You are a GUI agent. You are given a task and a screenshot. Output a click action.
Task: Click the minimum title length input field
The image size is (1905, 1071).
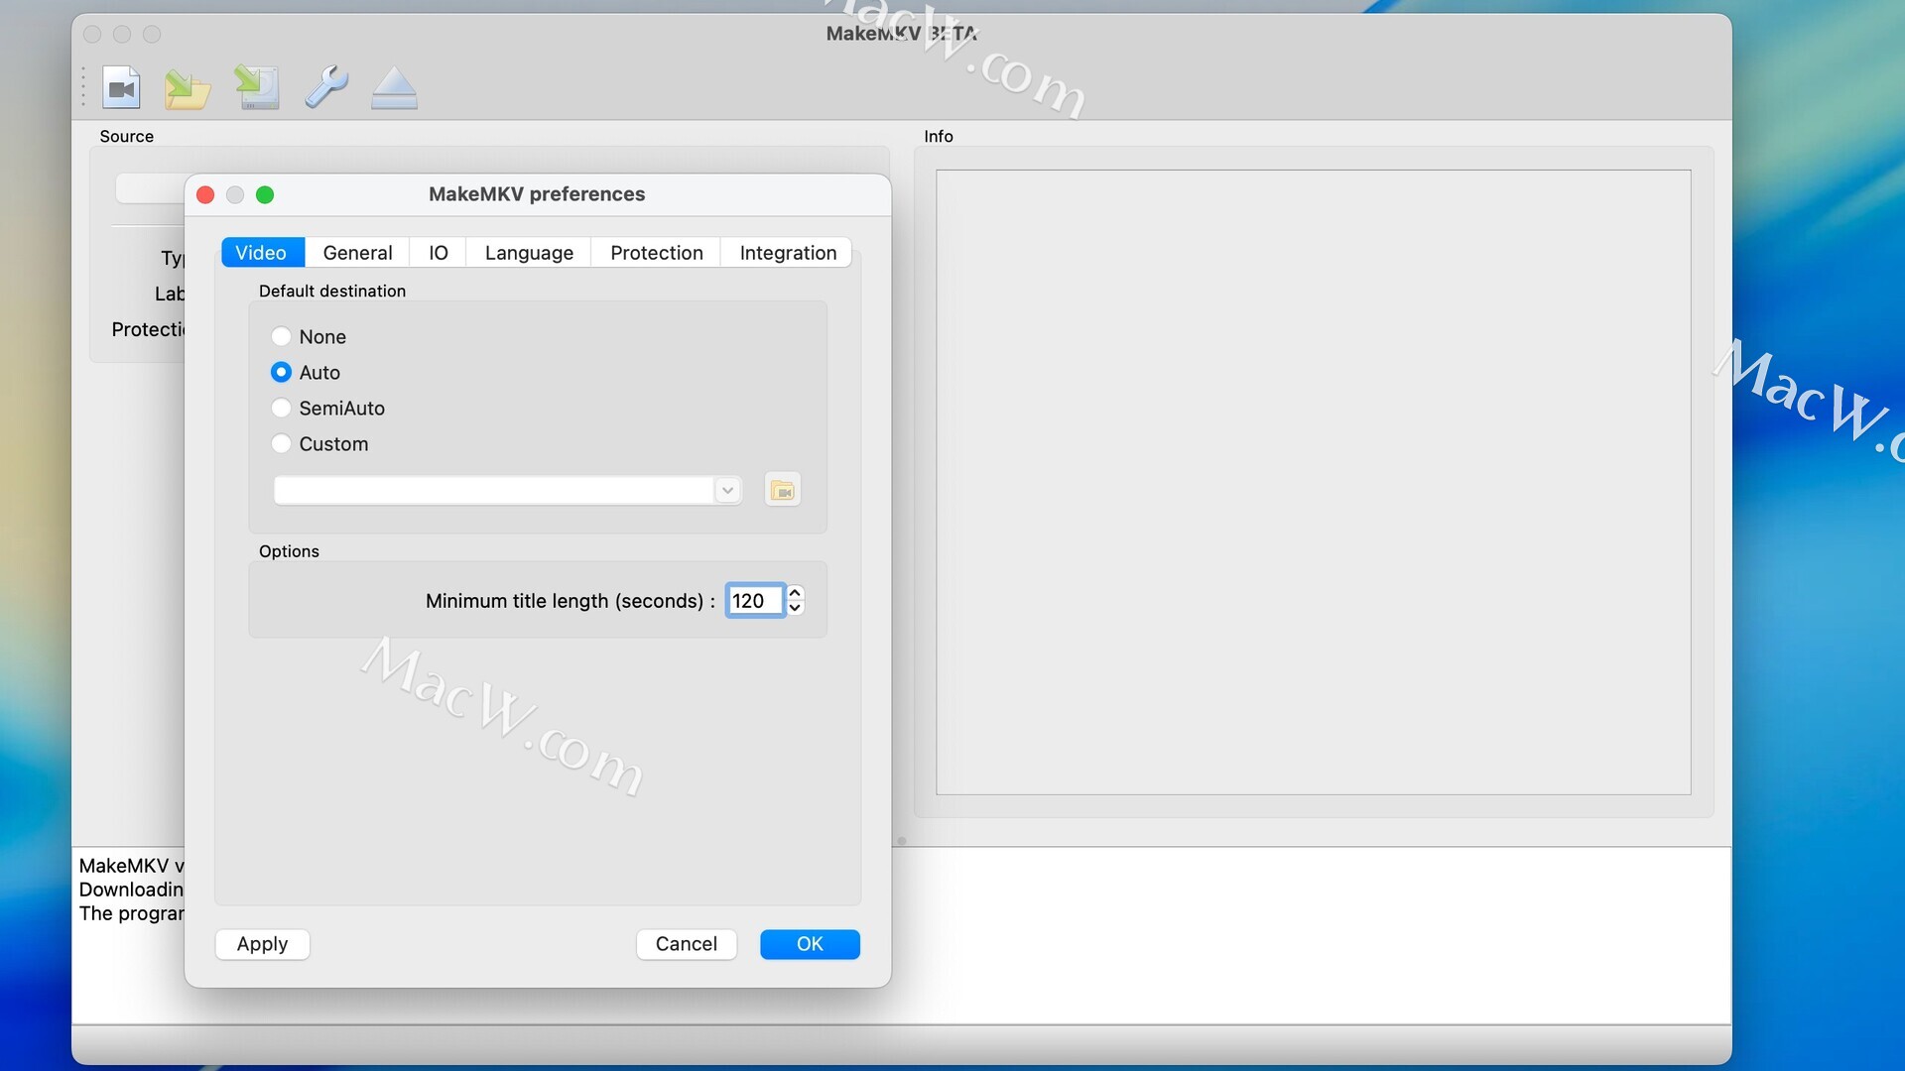pyautogui.click(x=755, y=601)
